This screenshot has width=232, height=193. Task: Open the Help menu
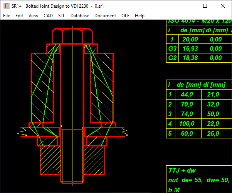tap(140, 16)
